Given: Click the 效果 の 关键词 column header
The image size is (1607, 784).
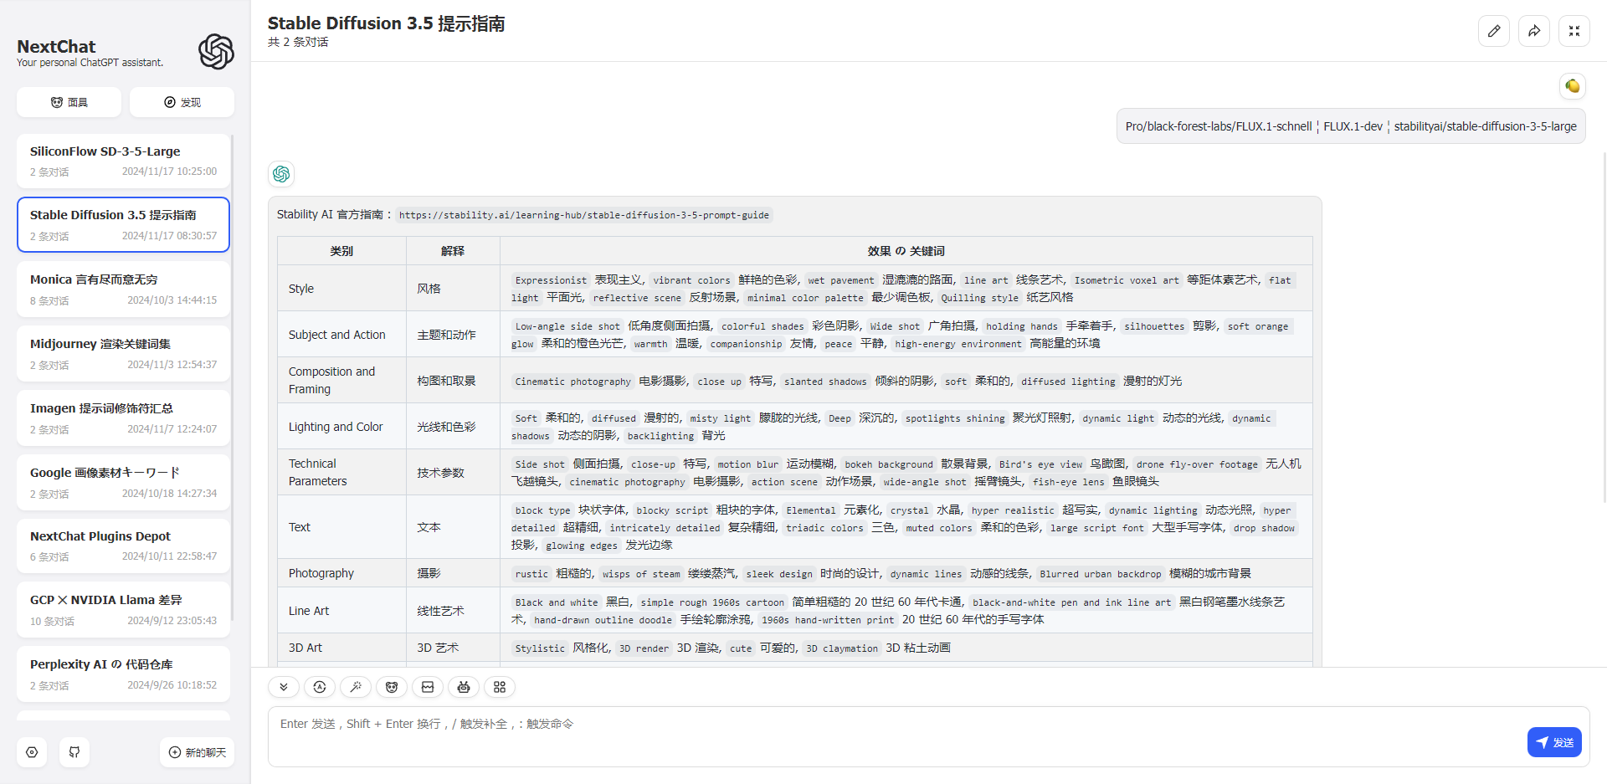Looking at the screenshot, I should coord(906,251).
